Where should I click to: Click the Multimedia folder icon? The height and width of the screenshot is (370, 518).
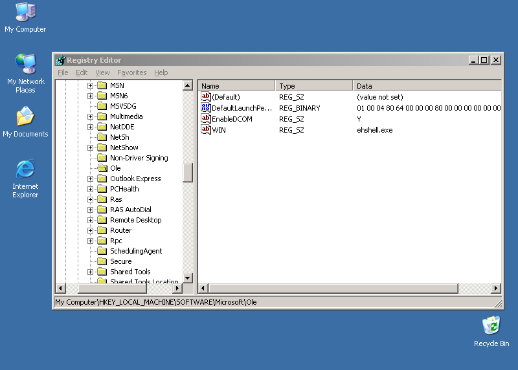pyautogui.click(x=102, y=116)
